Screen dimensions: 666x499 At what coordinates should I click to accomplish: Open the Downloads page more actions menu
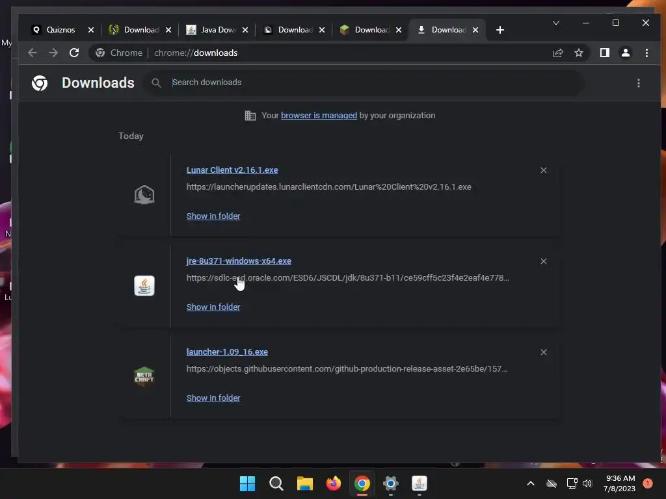pos(639,83)
